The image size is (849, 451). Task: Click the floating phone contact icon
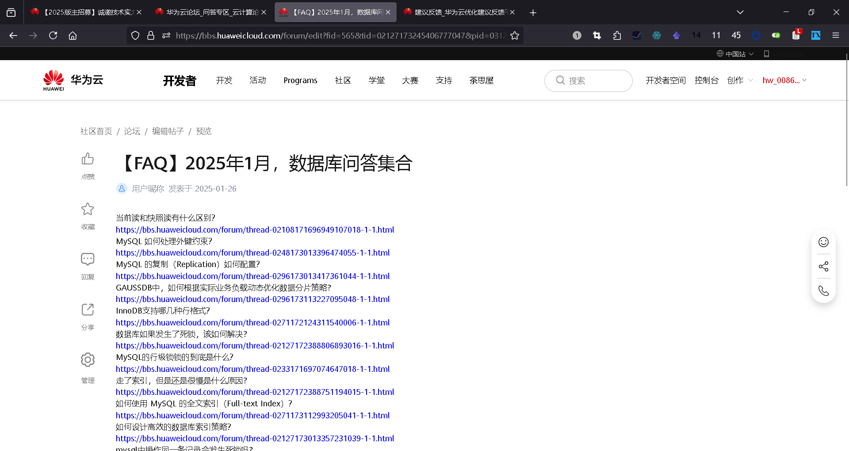pos(823,290)
